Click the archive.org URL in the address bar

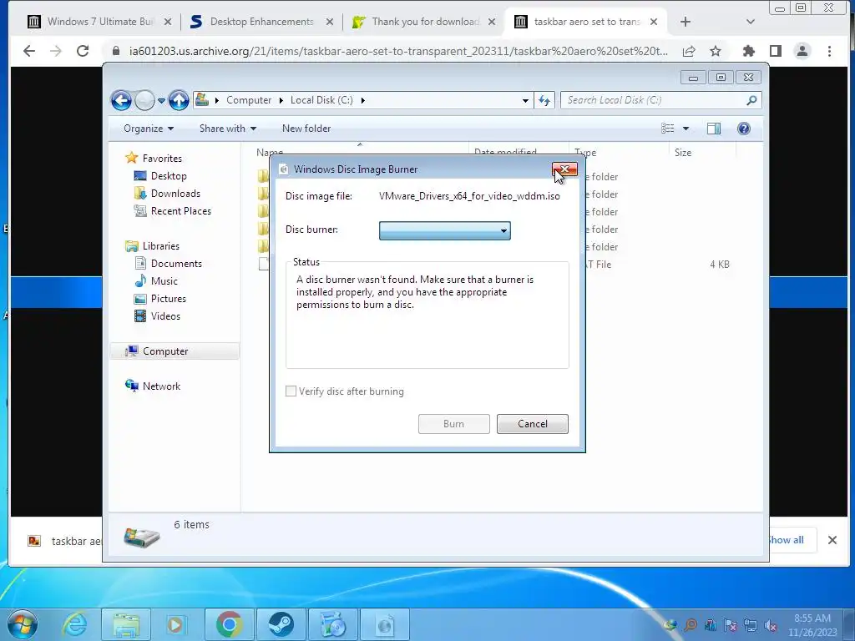(x=398, y=51)
